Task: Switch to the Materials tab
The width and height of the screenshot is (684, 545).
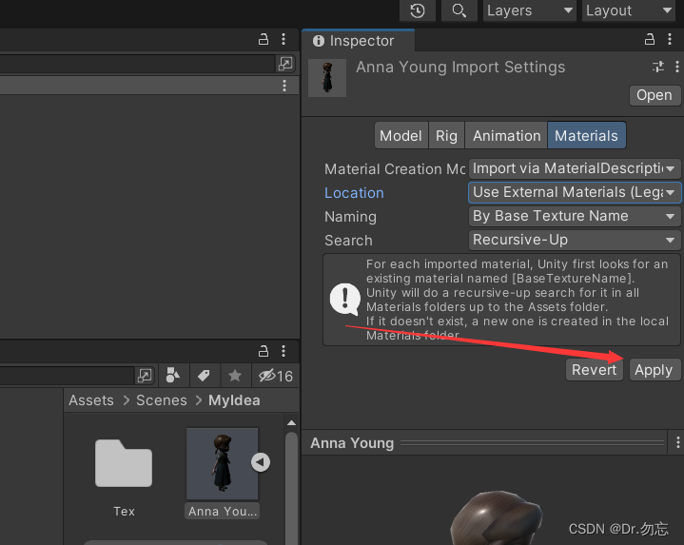Action: [x=586, y=136]
